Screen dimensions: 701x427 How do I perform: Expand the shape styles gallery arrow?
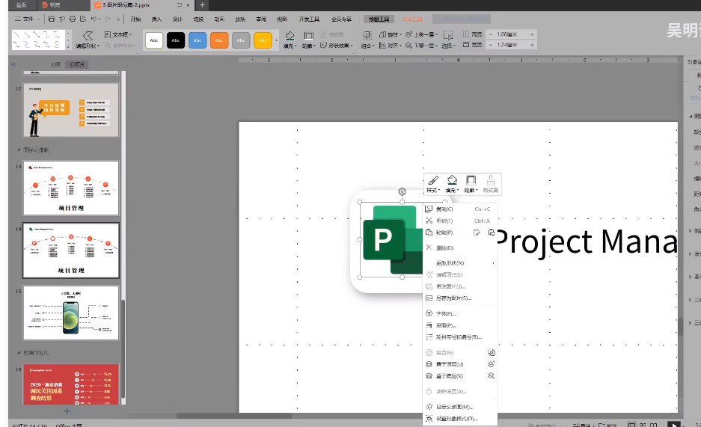point(276,40)
